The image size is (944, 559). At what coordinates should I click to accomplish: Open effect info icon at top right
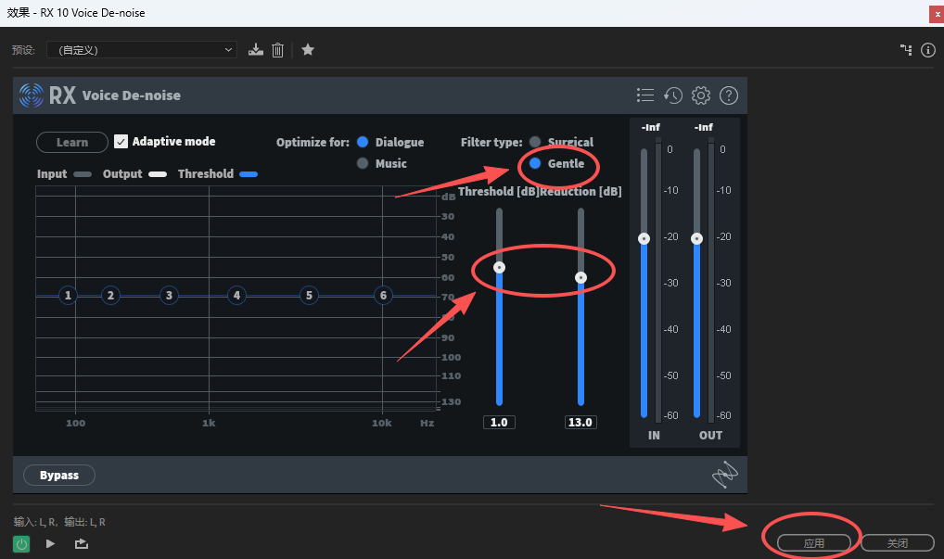tap(927, 50)
